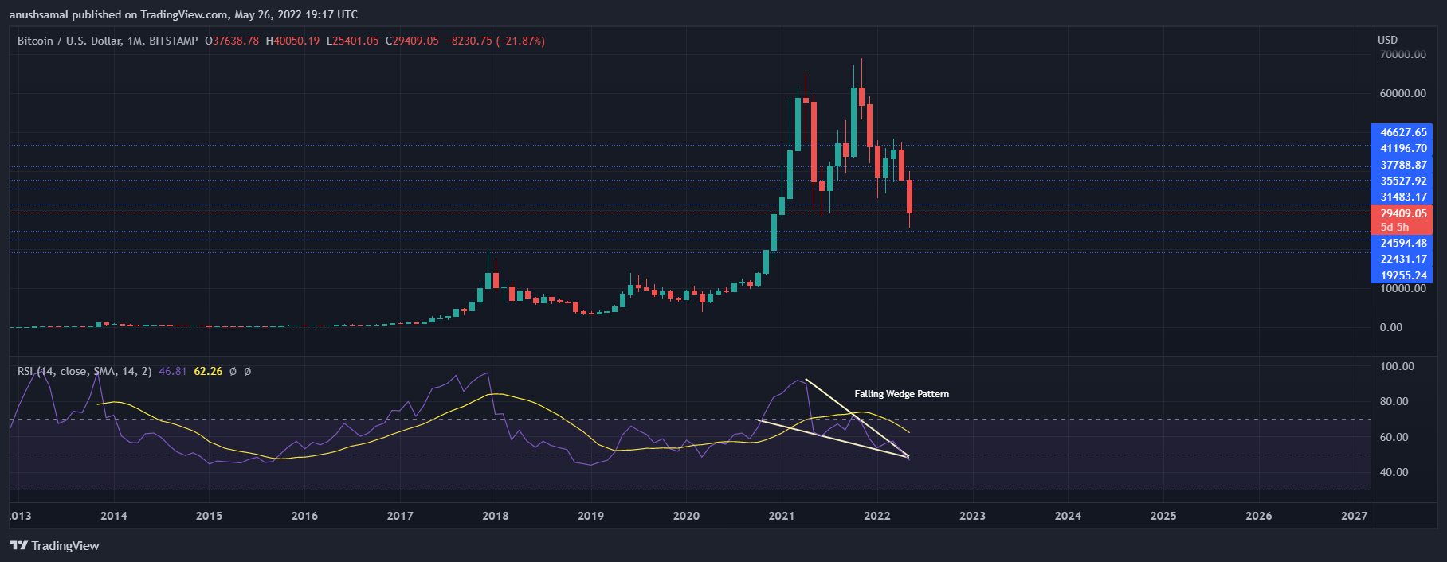Click the Falling Wedge Pattern annotation
This screenshot has height=562, width=1447.
(x=901, y=394)
